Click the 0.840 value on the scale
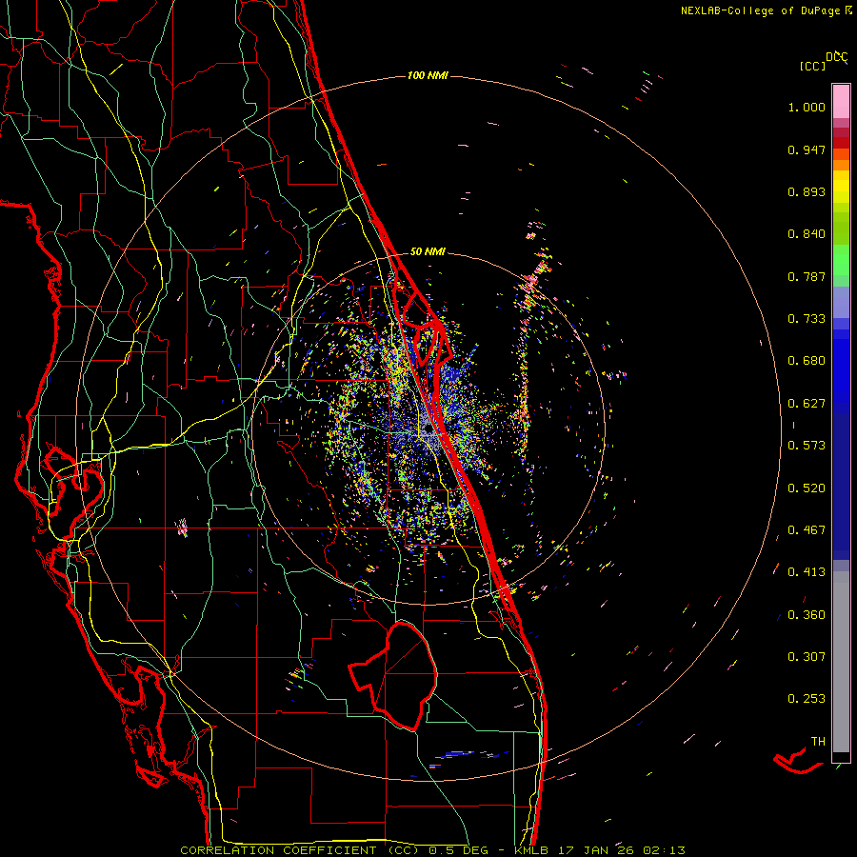 click(807, 234)
